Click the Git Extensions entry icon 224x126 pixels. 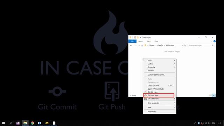[x=146, y=99]
